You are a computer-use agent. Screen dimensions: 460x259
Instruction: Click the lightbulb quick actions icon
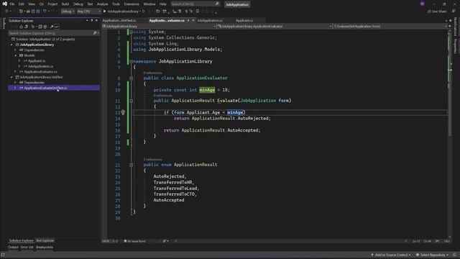pyautogui.click(x=123, y=112)
